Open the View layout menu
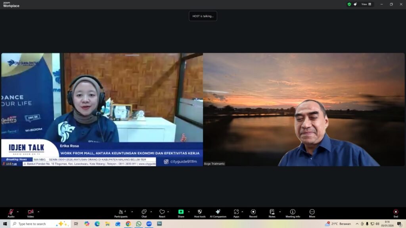This screenshot has width=406, height=228. coord(366,4)
